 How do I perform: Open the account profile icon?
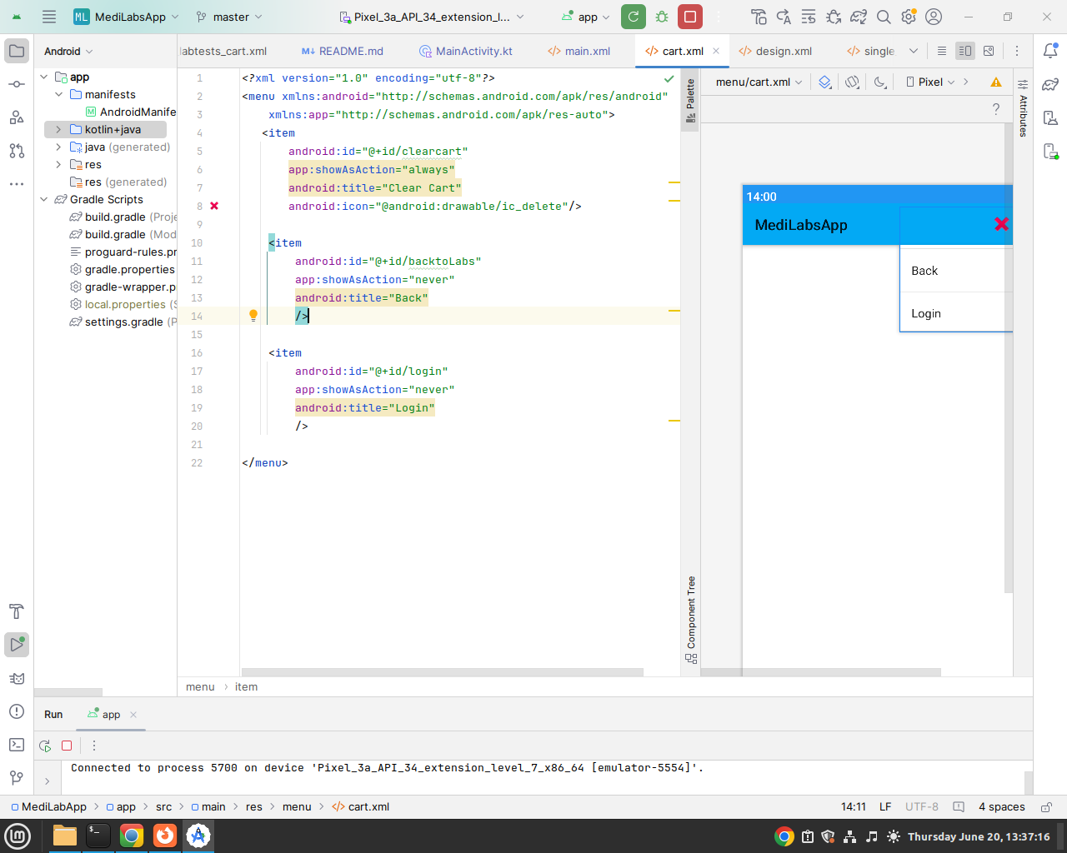coord(934,17)
